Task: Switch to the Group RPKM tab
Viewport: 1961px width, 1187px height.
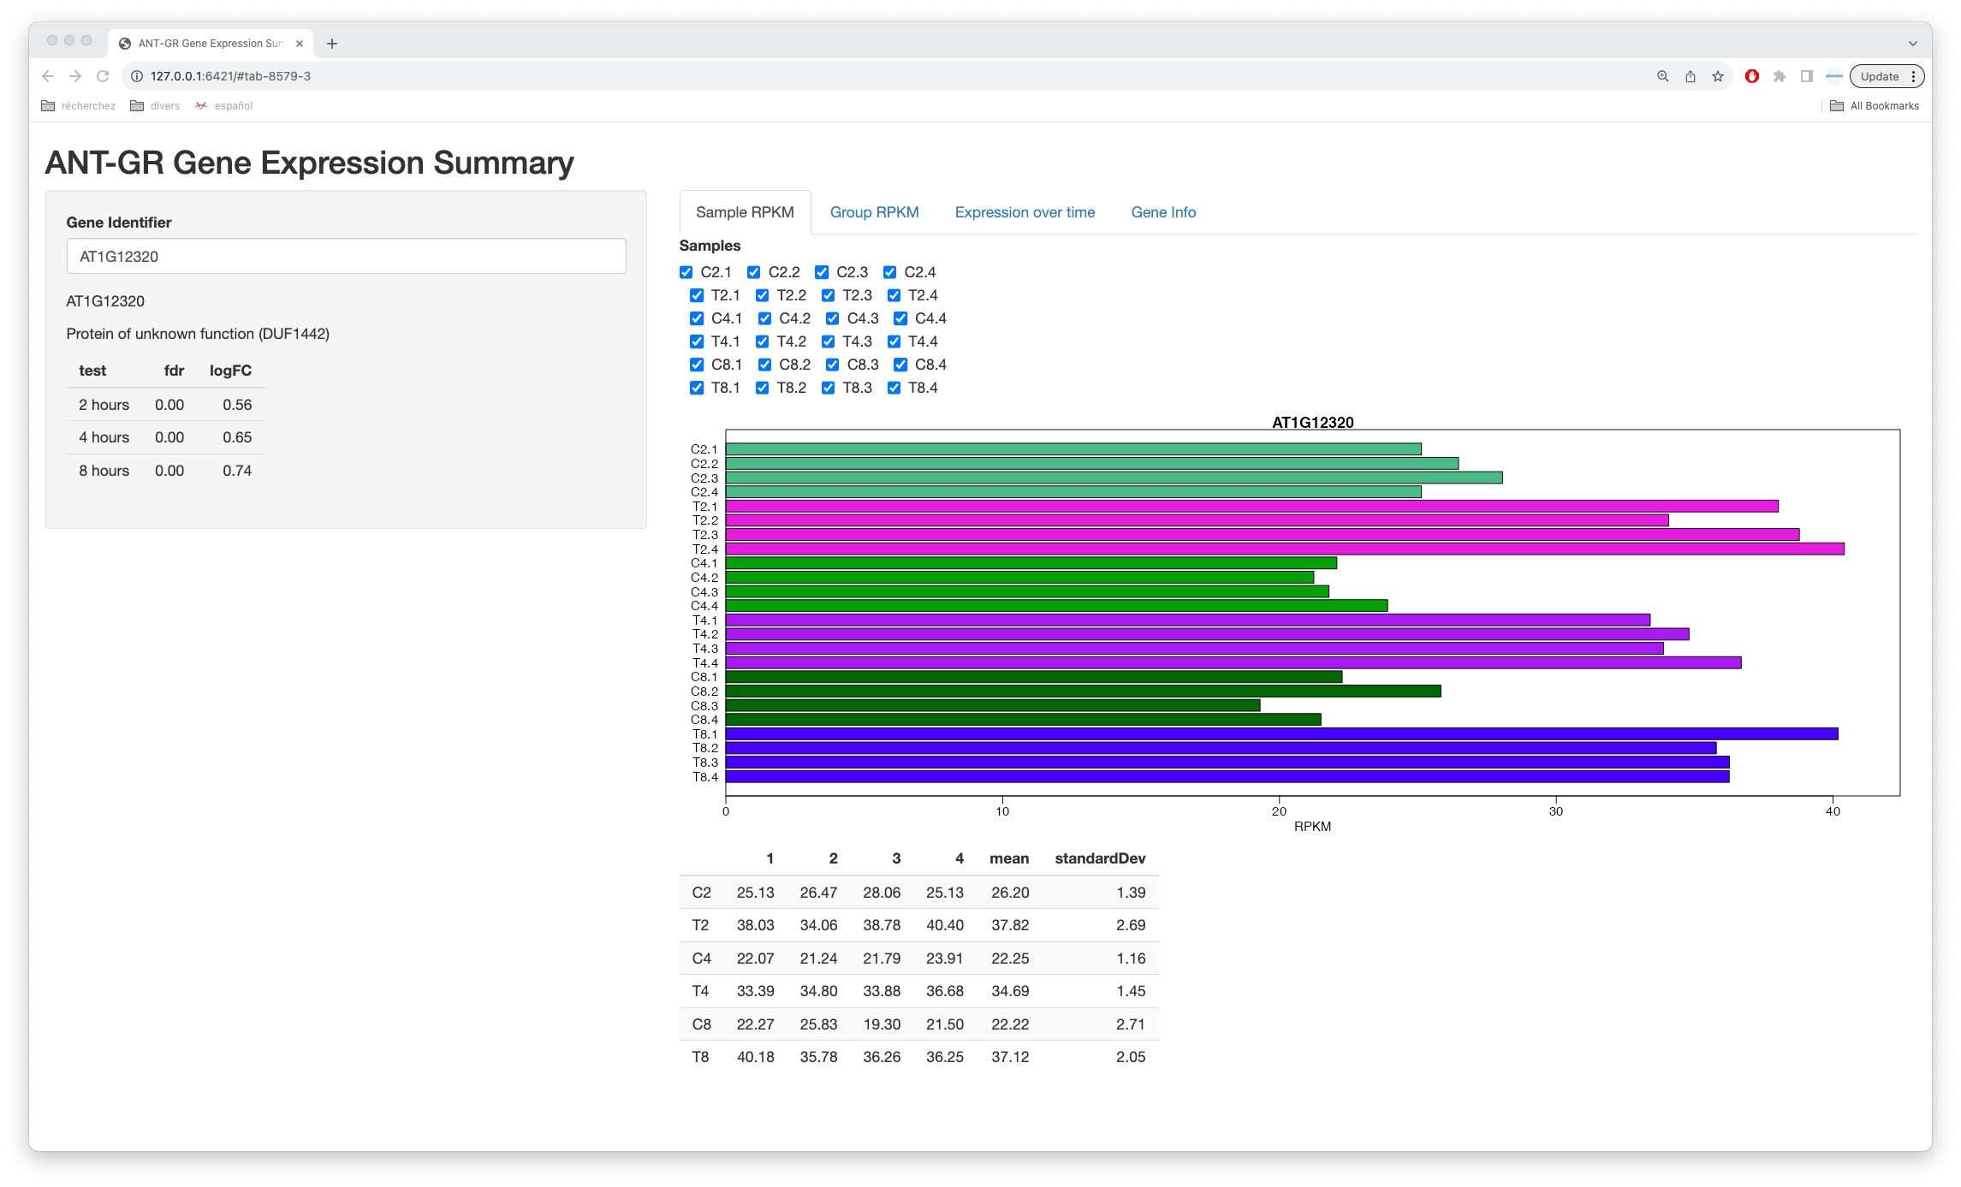Action: coord(874,212)
